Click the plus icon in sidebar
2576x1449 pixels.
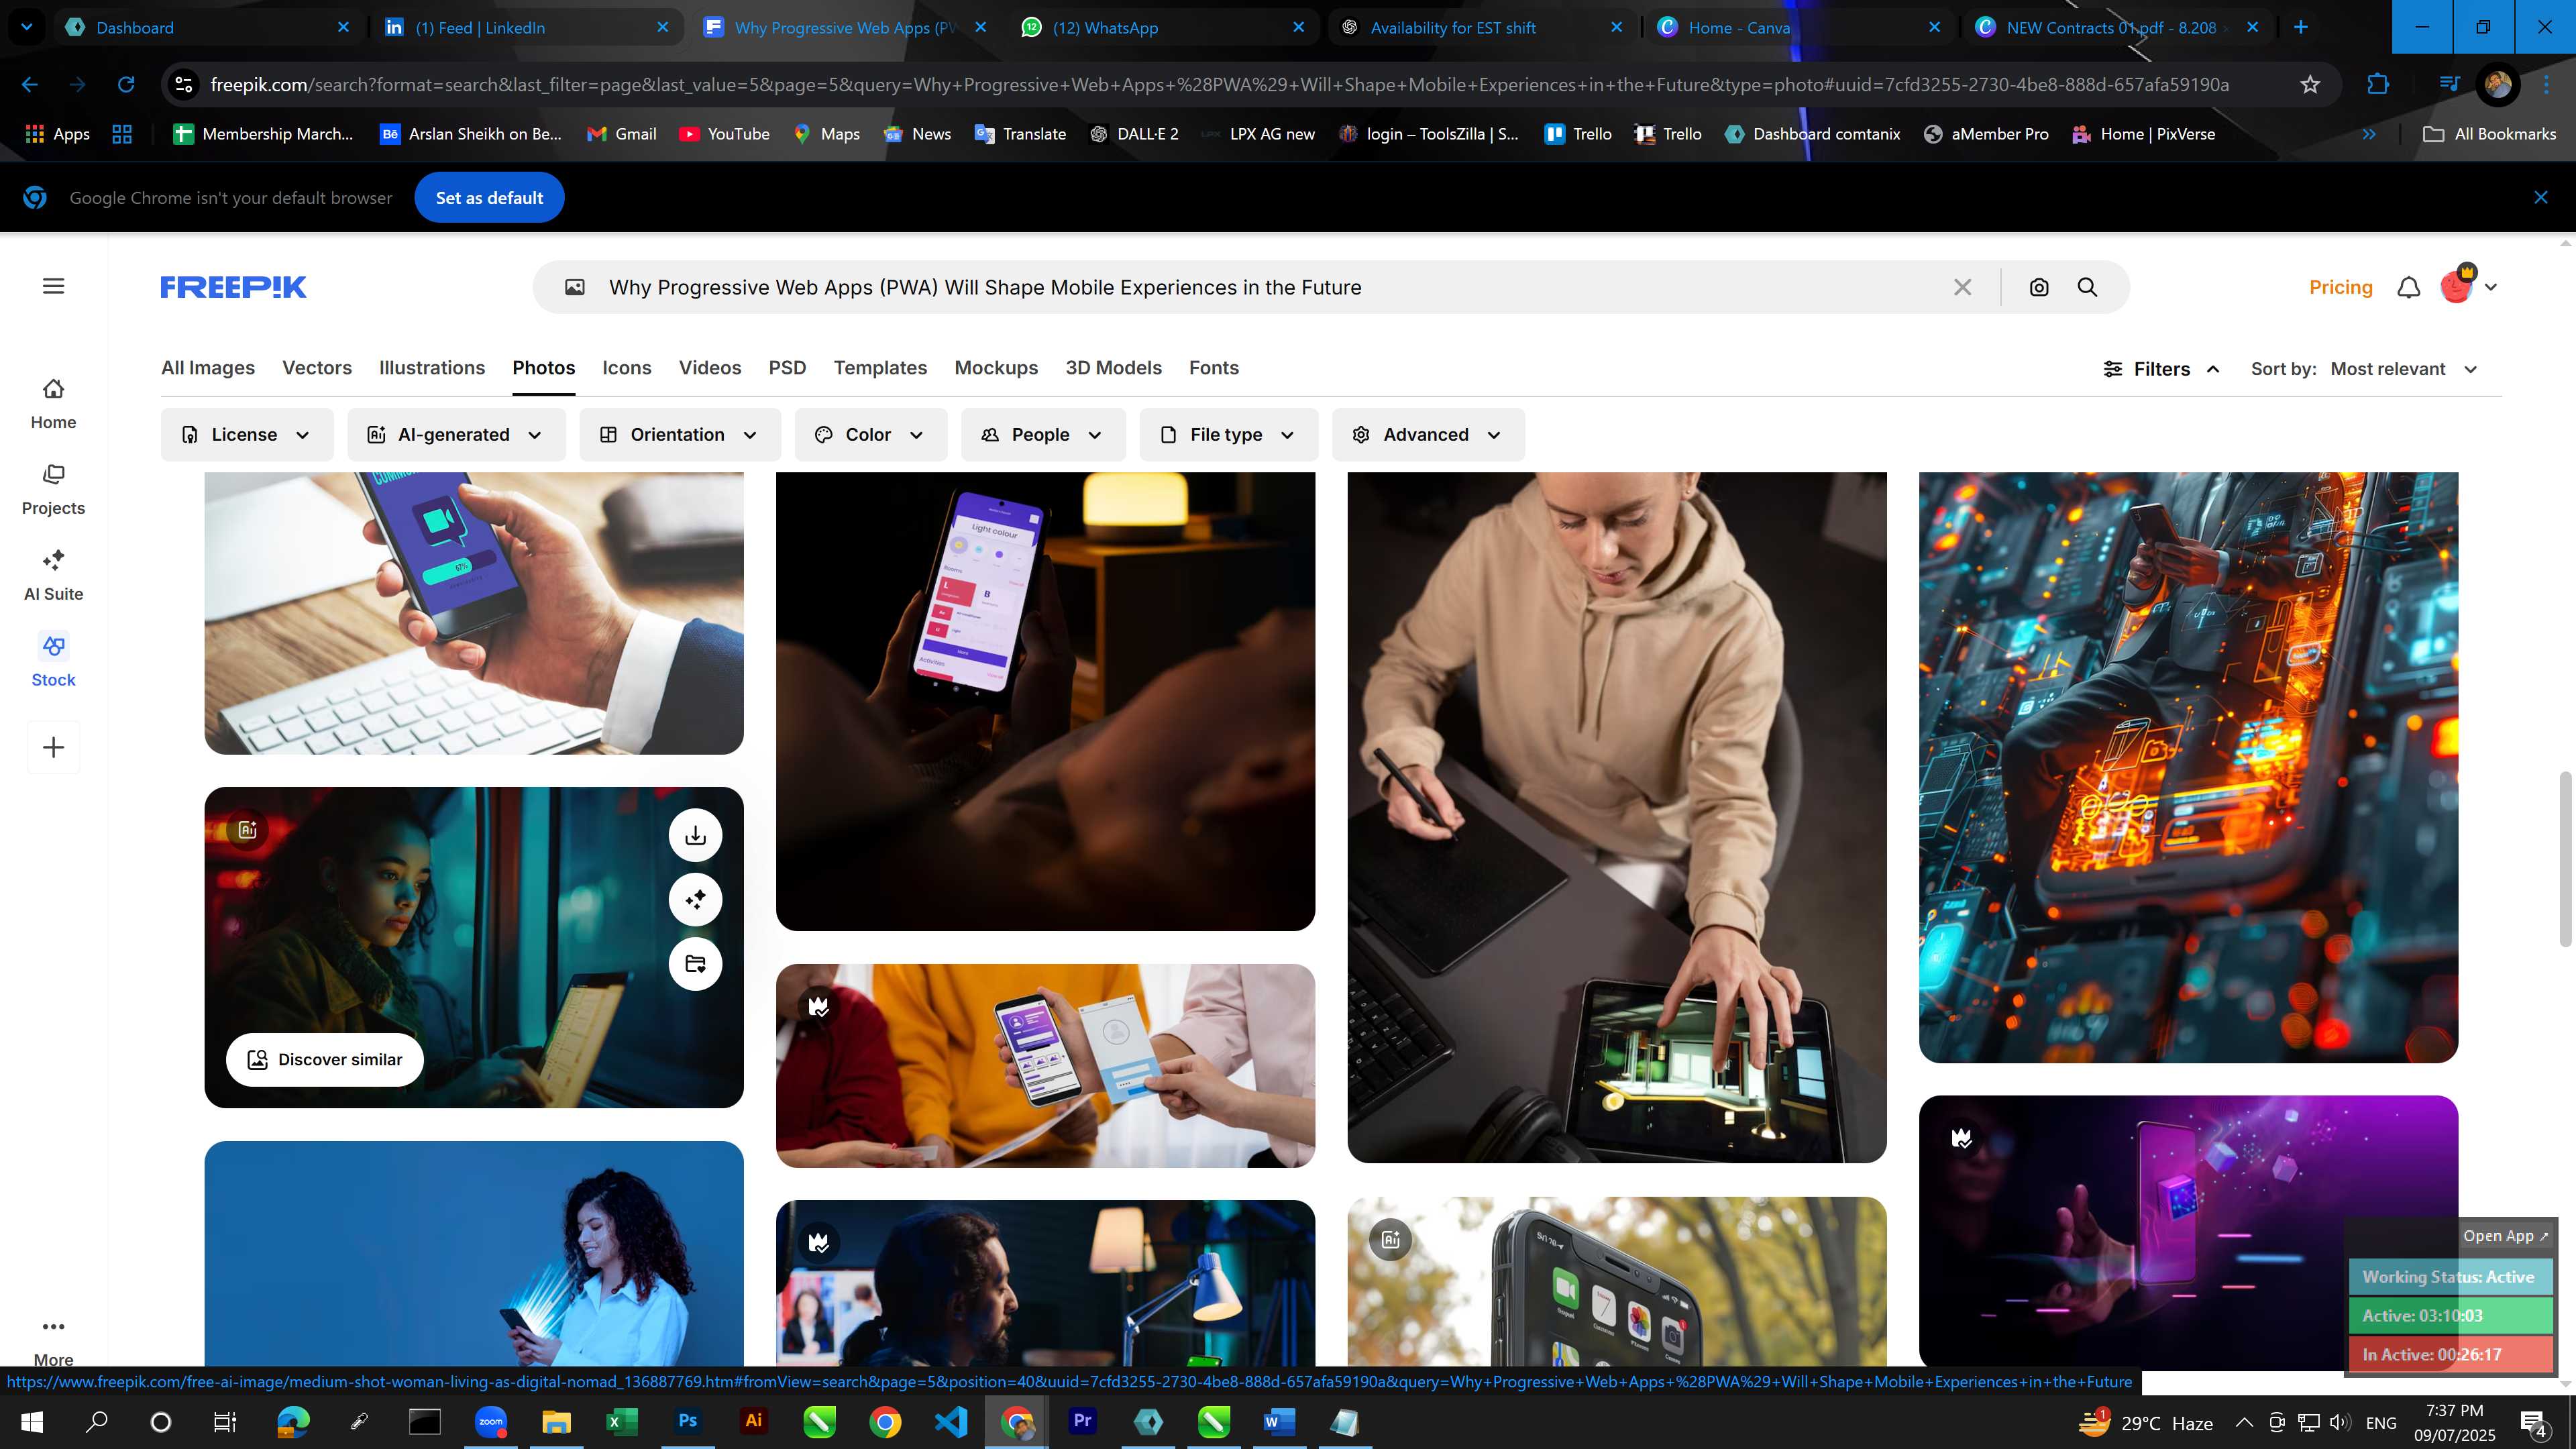coord(53,747)
